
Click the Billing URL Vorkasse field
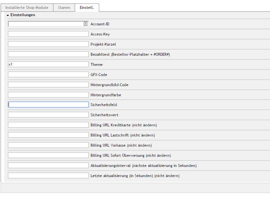point(48,145)
